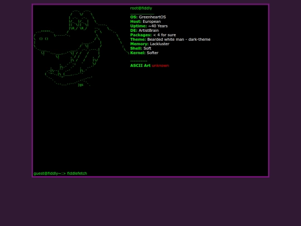Click the root@fiddly header text
This screenshot has width=301, height=226.
[x=141, y=8]
